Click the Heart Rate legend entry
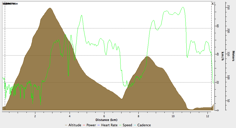This screenshot has height=128, width=236. pos(107,125)
